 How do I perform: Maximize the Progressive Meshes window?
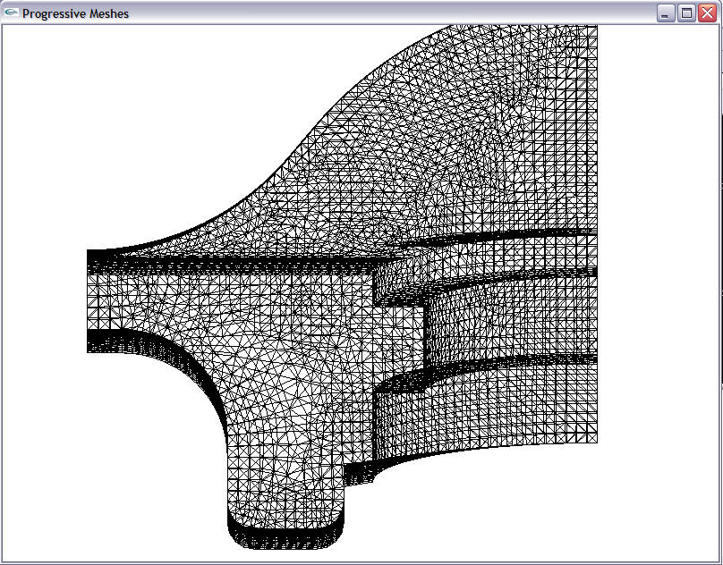[686, 13]
